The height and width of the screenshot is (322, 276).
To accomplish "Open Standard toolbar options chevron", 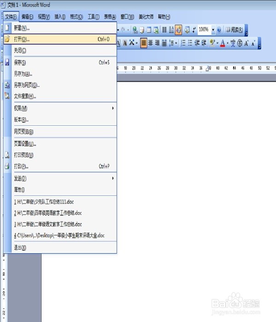I will 247,30.
